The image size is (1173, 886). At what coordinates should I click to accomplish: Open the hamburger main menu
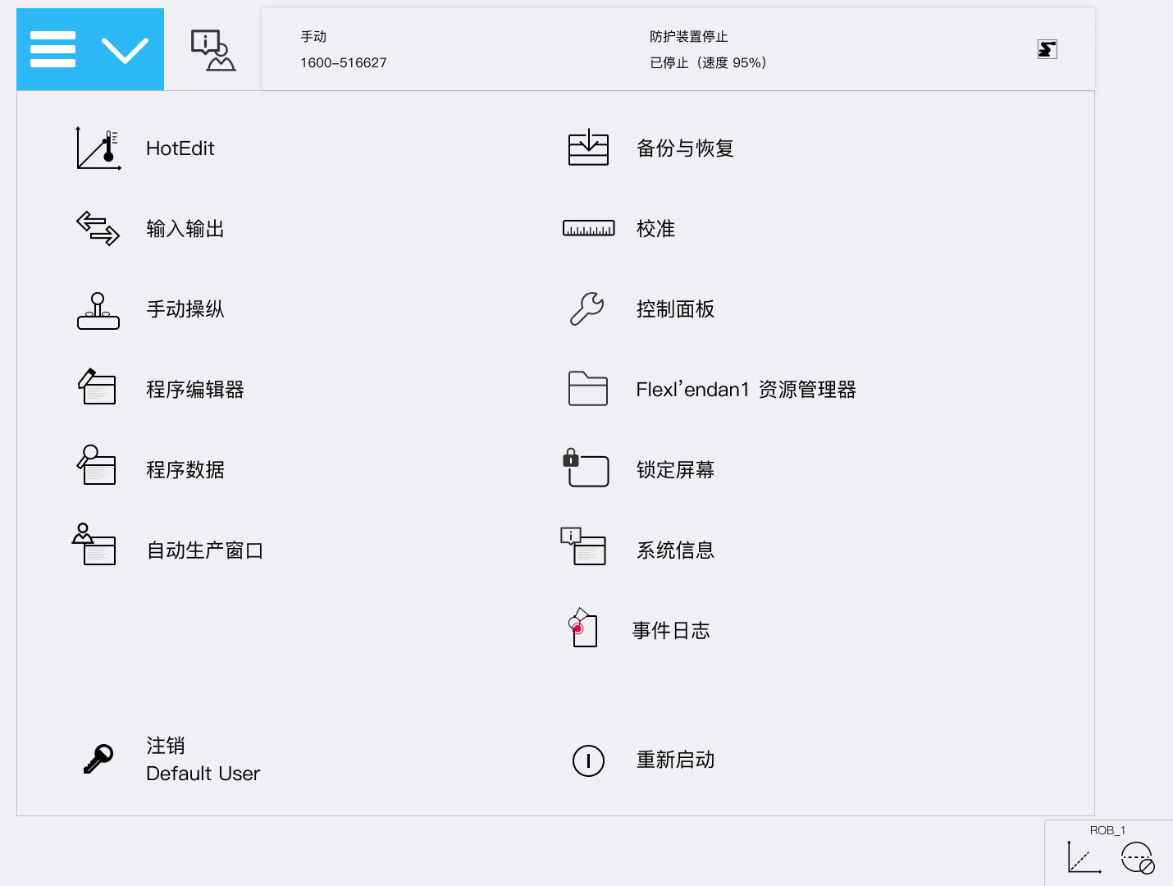pyautogui.click(x=53, y=49)
